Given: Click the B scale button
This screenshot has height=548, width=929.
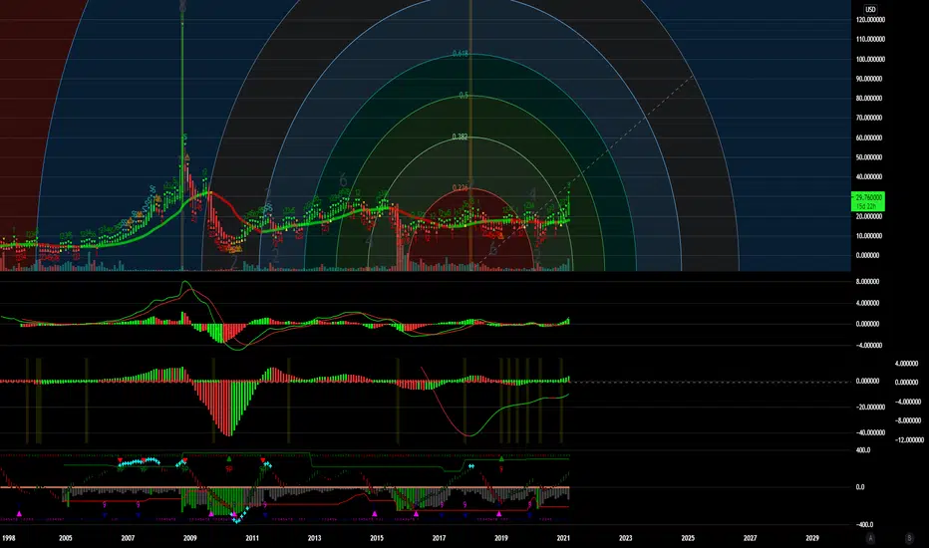Looking at the screenshot, I should 909,538.
